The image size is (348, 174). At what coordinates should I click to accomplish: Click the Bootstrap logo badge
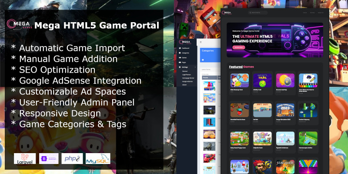49,158
